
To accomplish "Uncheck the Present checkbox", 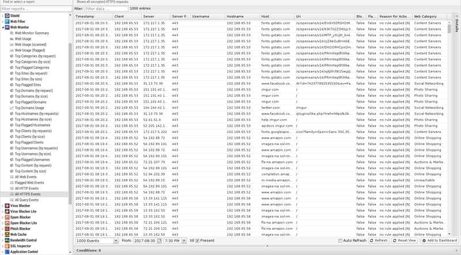I will [x=198, y=241].
